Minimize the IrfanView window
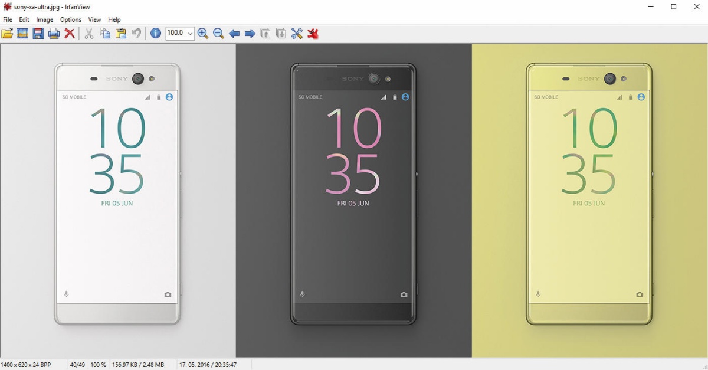The height and width of the screenshot is (370, 708). pyautogui.click(x=651, y=7)
